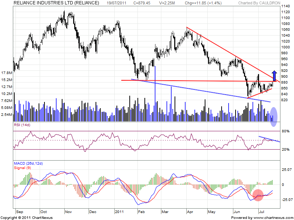Viewport: 294px width, 220px height.
Task: Click the blue upward breakout arrow
Action: pos(275,75)
